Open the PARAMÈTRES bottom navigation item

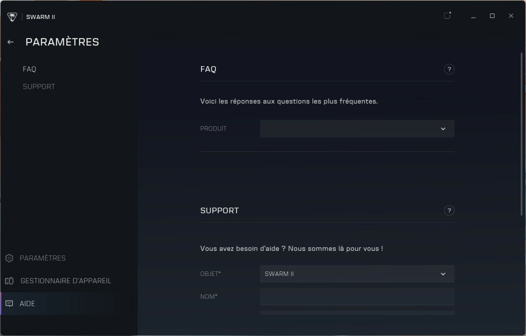pos(43,258)
